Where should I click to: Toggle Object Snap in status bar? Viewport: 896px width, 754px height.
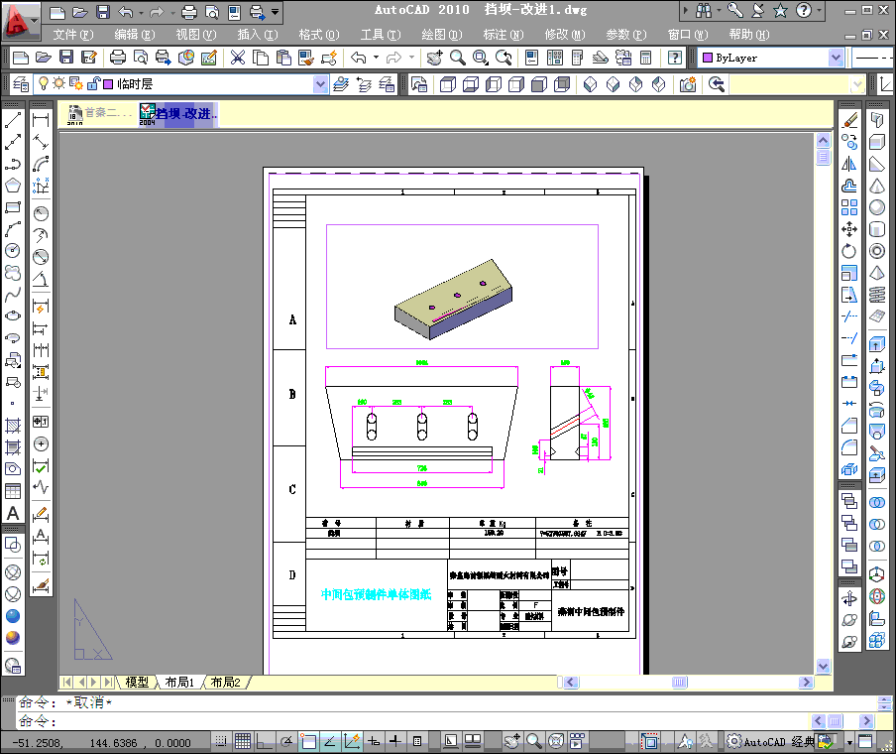[x=308, y=741]
